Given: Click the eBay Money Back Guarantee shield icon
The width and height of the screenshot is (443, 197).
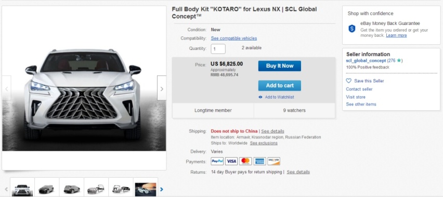Looking at the screenshot, I should (351, 29).
